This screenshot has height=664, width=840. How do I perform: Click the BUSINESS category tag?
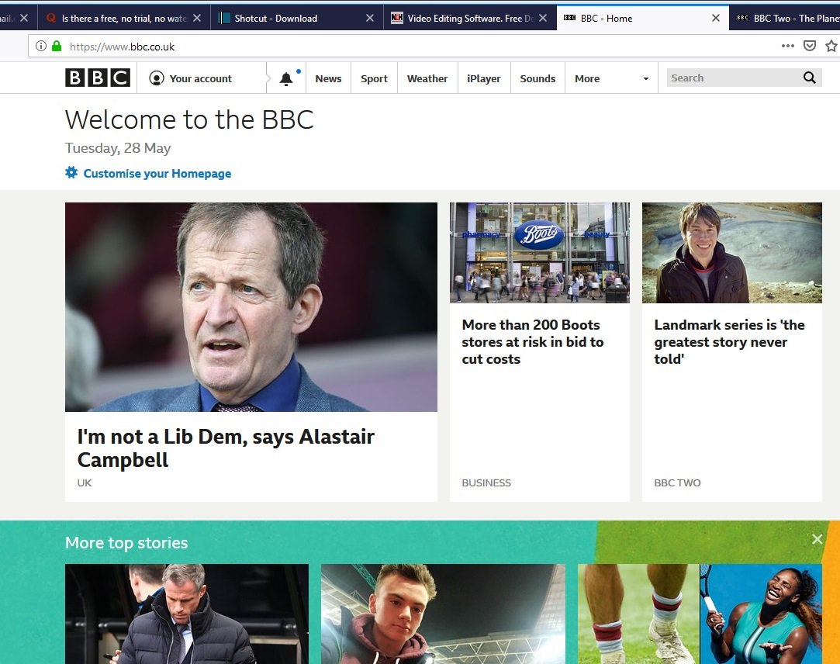[x=486, y=482]
